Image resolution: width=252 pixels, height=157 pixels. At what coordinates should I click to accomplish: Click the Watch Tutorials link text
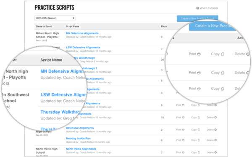click(x=209, y=8)
